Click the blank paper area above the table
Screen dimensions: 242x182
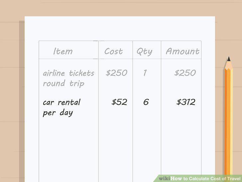pyautogui.click(x=120, y=29)
